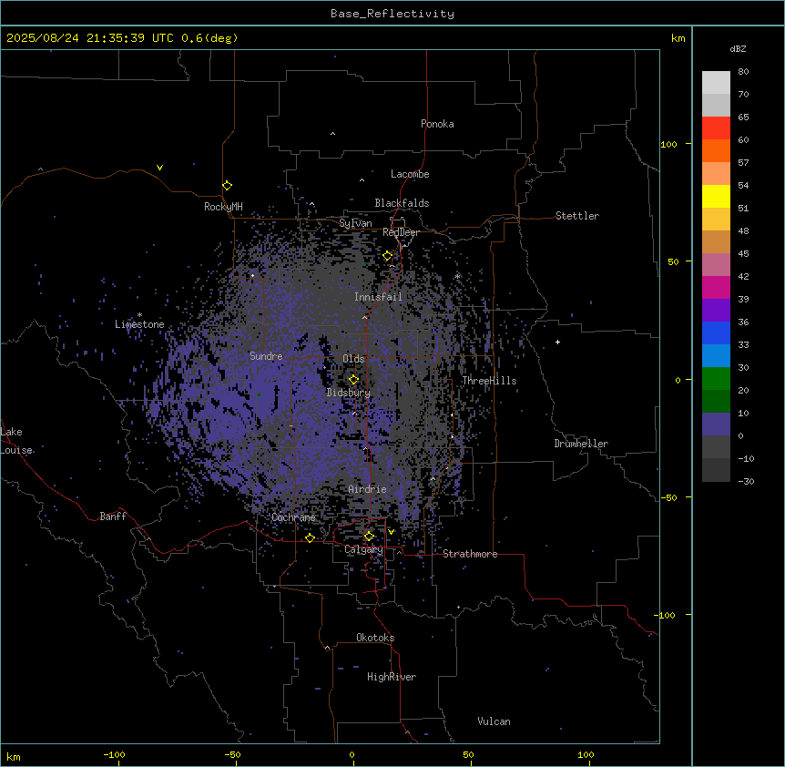Screen dimensions: 785x767
Task: Click the RedDeer city label
Action: tap(401, 232)
